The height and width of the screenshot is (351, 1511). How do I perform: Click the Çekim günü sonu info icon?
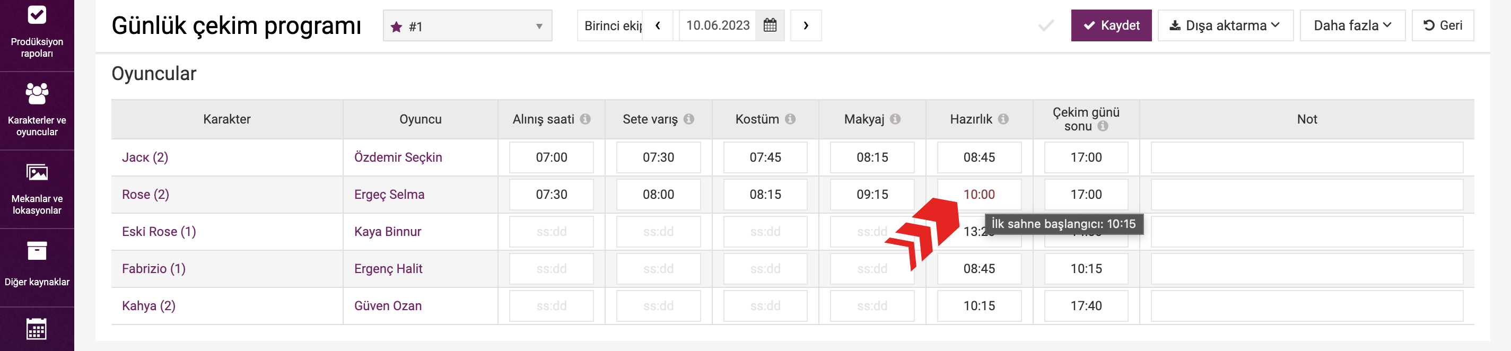[x=1103, y=126]
